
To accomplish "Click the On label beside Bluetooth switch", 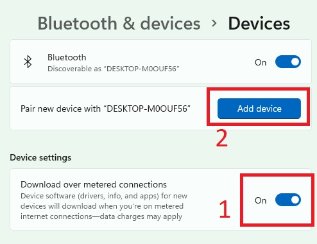I will (261, 62).
